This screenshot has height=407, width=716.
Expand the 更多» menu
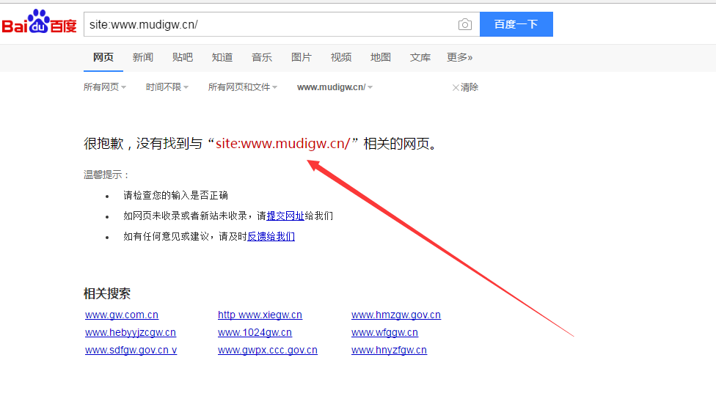tap(460, 57)
